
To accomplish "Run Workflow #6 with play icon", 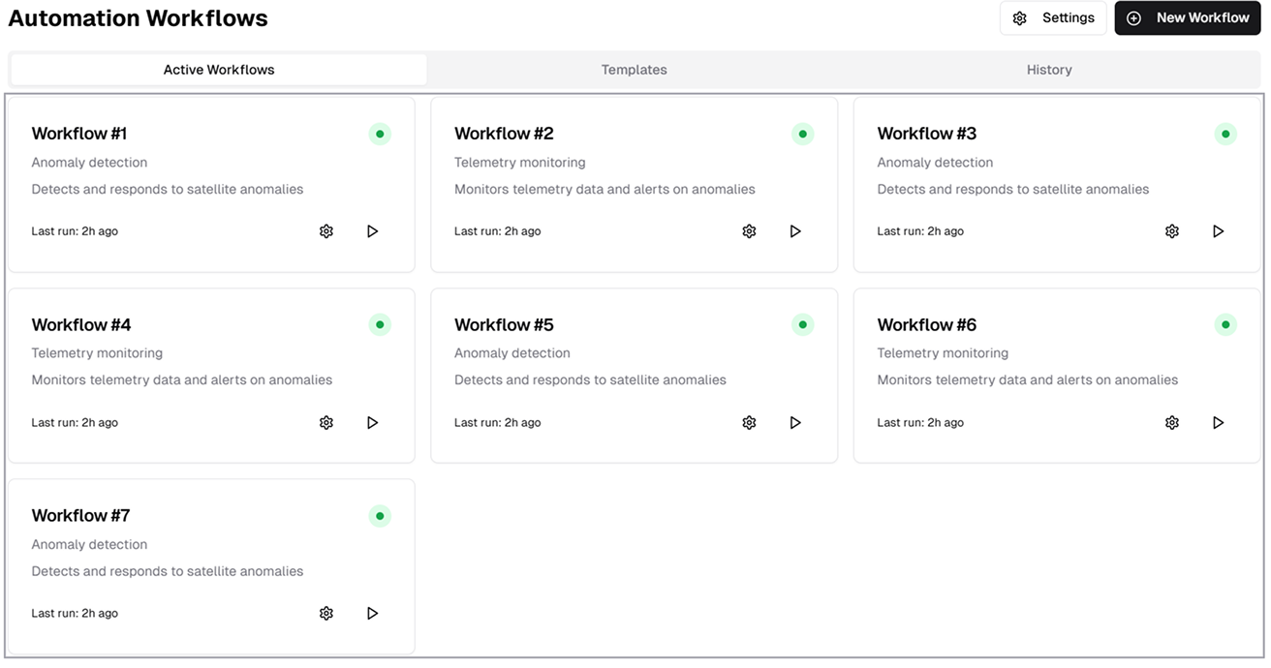I will tap(1219, 422).
